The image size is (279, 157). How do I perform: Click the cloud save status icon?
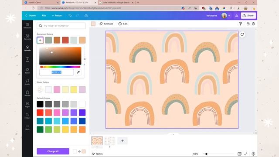click(86, 16)
